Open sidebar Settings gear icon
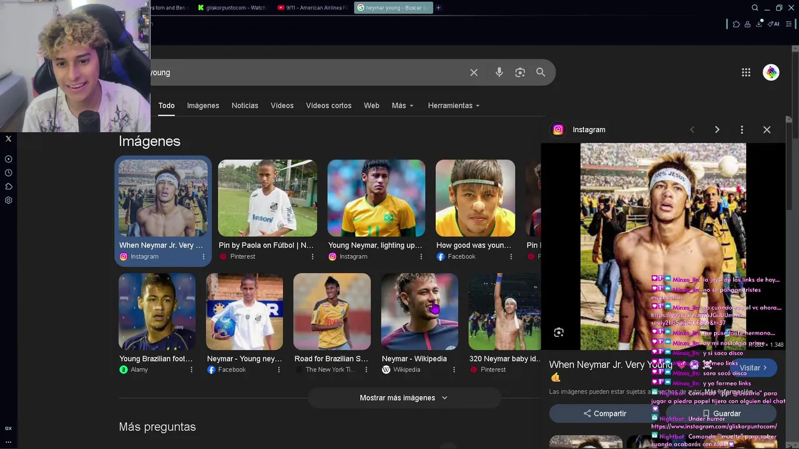 9,200
